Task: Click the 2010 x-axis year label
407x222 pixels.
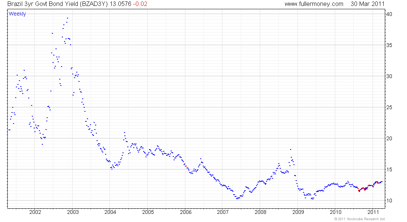Action: click(335, 212)
